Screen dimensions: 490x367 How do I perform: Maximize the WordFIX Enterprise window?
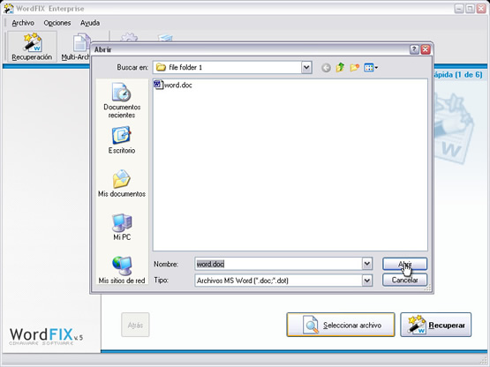(x=470, y=9)
